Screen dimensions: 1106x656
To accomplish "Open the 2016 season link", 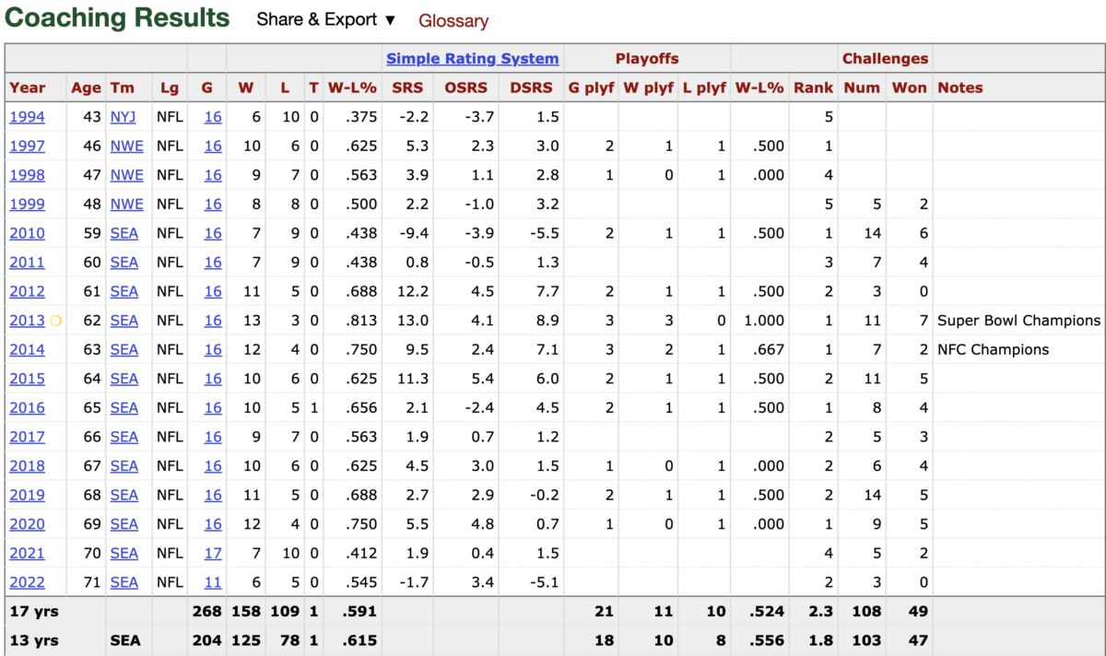I will pyautogui.click(x=27, y=407).
